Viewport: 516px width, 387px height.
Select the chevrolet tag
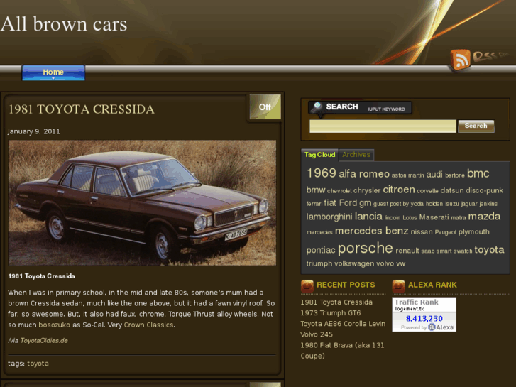click(339, 191)
